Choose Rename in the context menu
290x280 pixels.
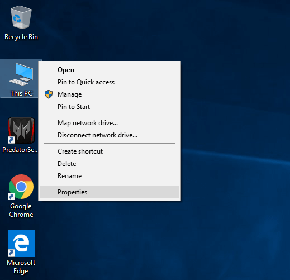point(110,176)
